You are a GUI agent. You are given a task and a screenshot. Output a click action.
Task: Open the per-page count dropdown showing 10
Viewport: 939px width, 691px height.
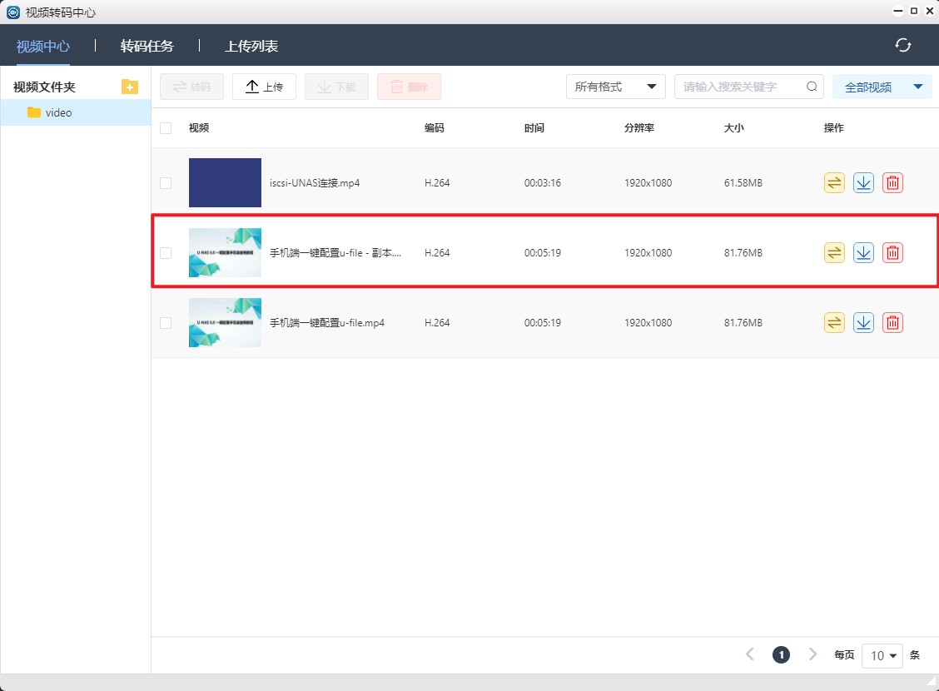(x=882, y=655)
